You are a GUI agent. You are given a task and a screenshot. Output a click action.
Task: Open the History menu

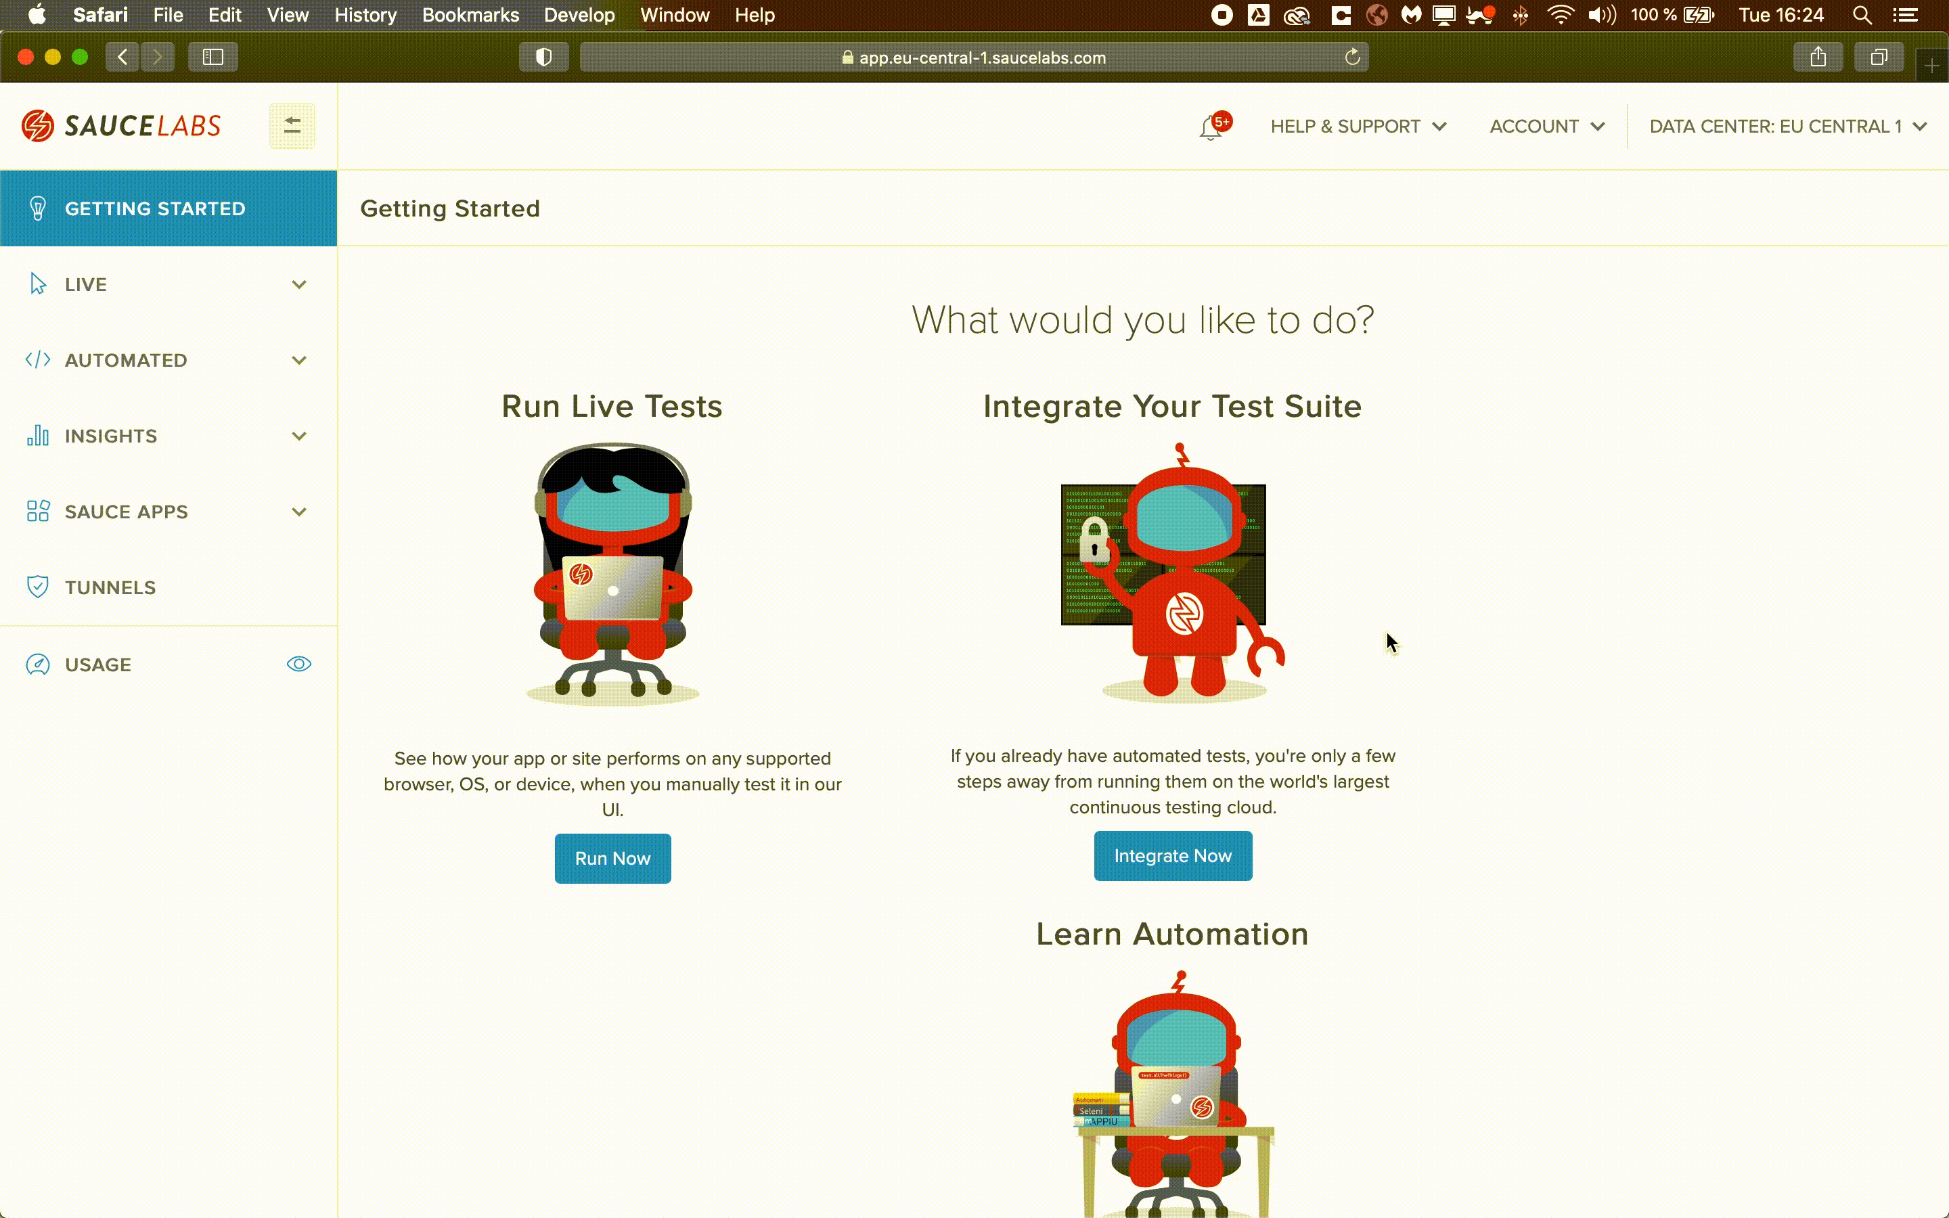point(365,16)
